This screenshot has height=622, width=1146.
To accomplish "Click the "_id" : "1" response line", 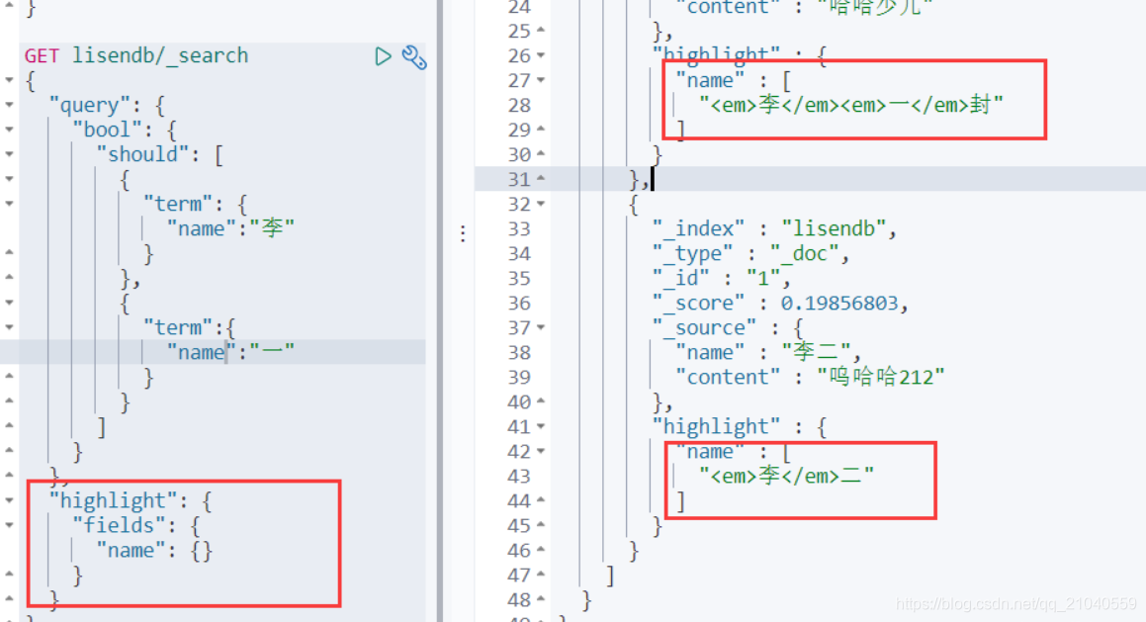I will (x=722, y=279).
